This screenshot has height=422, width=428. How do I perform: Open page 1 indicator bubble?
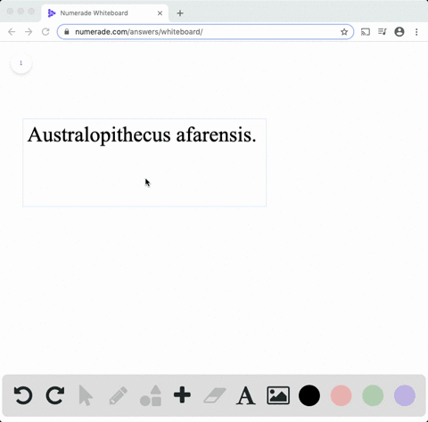pyautogui.click(x=21, y=63)
